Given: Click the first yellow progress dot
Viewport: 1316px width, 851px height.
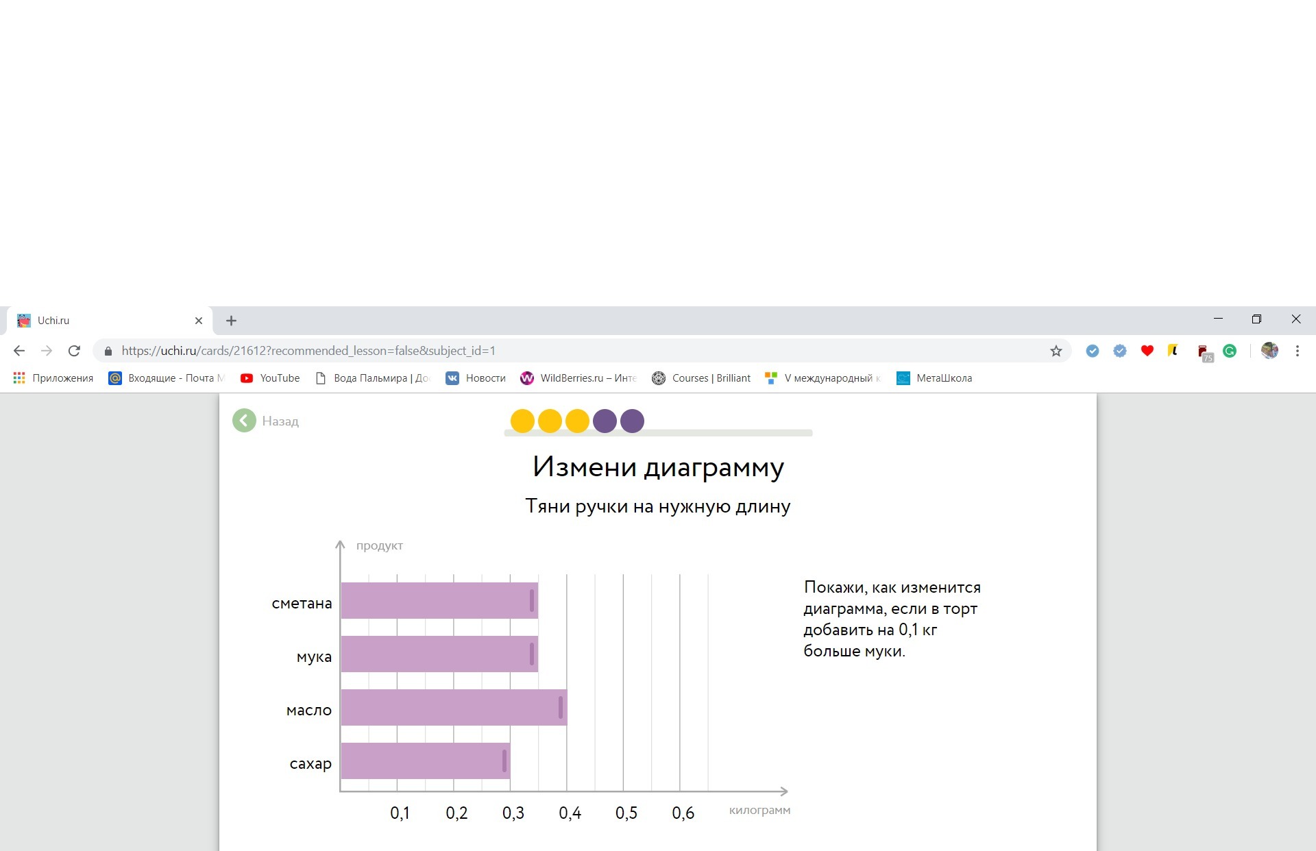Looking at the screenshot, I should point(522,421).
